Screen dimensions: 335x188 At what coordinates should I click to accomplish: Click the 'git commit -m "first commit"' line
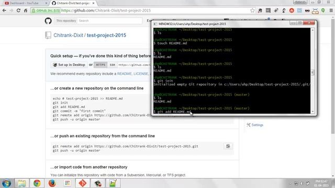79,111
